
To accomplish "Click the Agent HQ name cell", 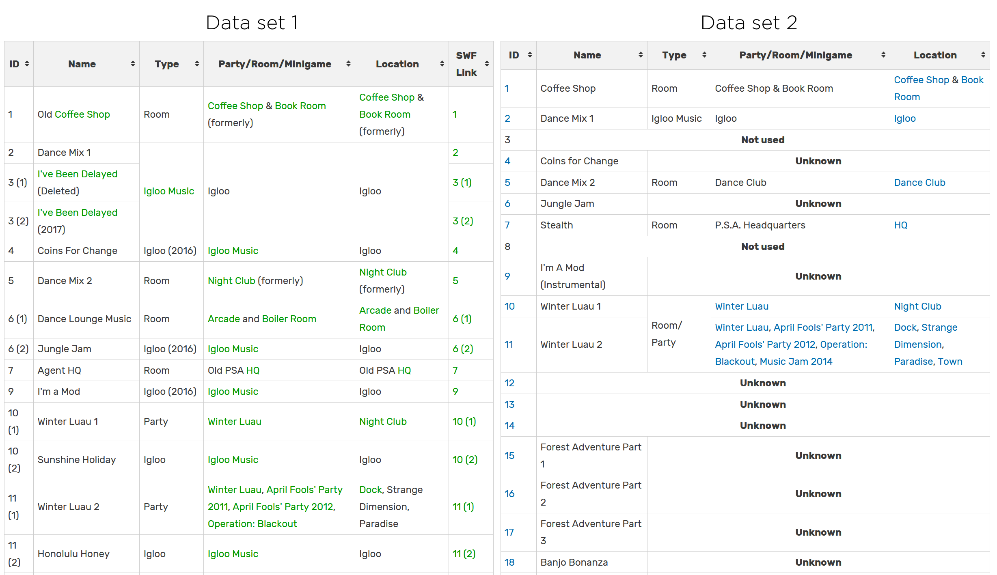I will (x=86, y=370).
